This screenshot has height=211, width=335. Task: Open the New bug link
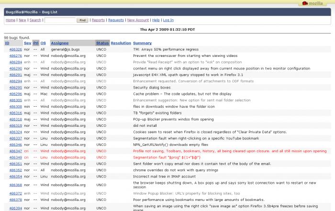coord(22,20)
